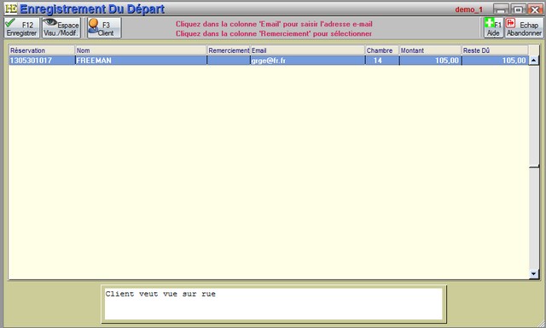Click the Chambre column header
The height and width of the screenshot is (328, 546).
[382, 50]
